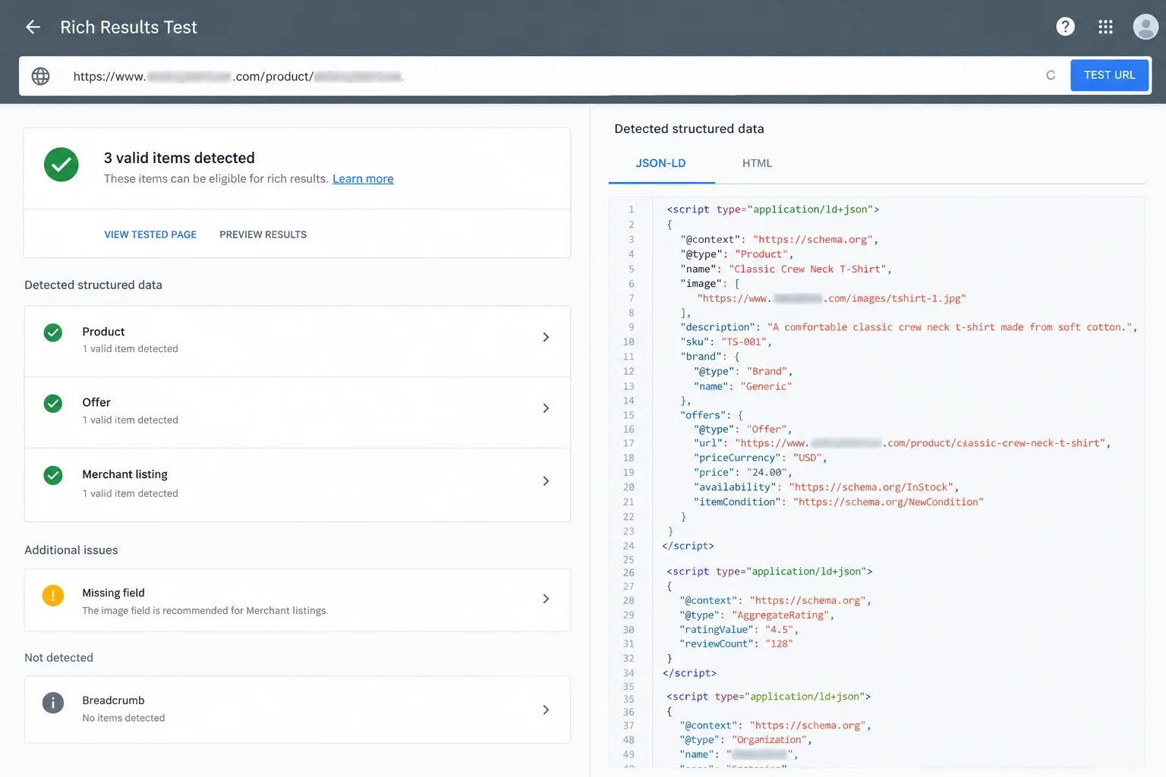The image size is (1166, 777).
Task: Expand the Missing field issue chevron
Action: pyautogui.click(x=546, y=599)
